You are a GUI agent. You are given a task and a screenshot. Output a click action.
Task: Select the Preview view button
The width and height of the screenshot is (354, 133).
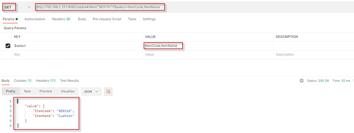pyautogui.click(x=46, y=92)
